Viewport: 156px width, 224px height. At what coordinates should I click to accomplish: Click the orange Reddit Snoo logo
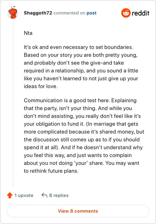126,13
